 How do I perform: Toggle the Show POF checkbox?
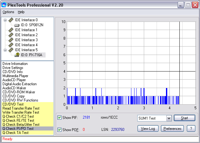60,130
